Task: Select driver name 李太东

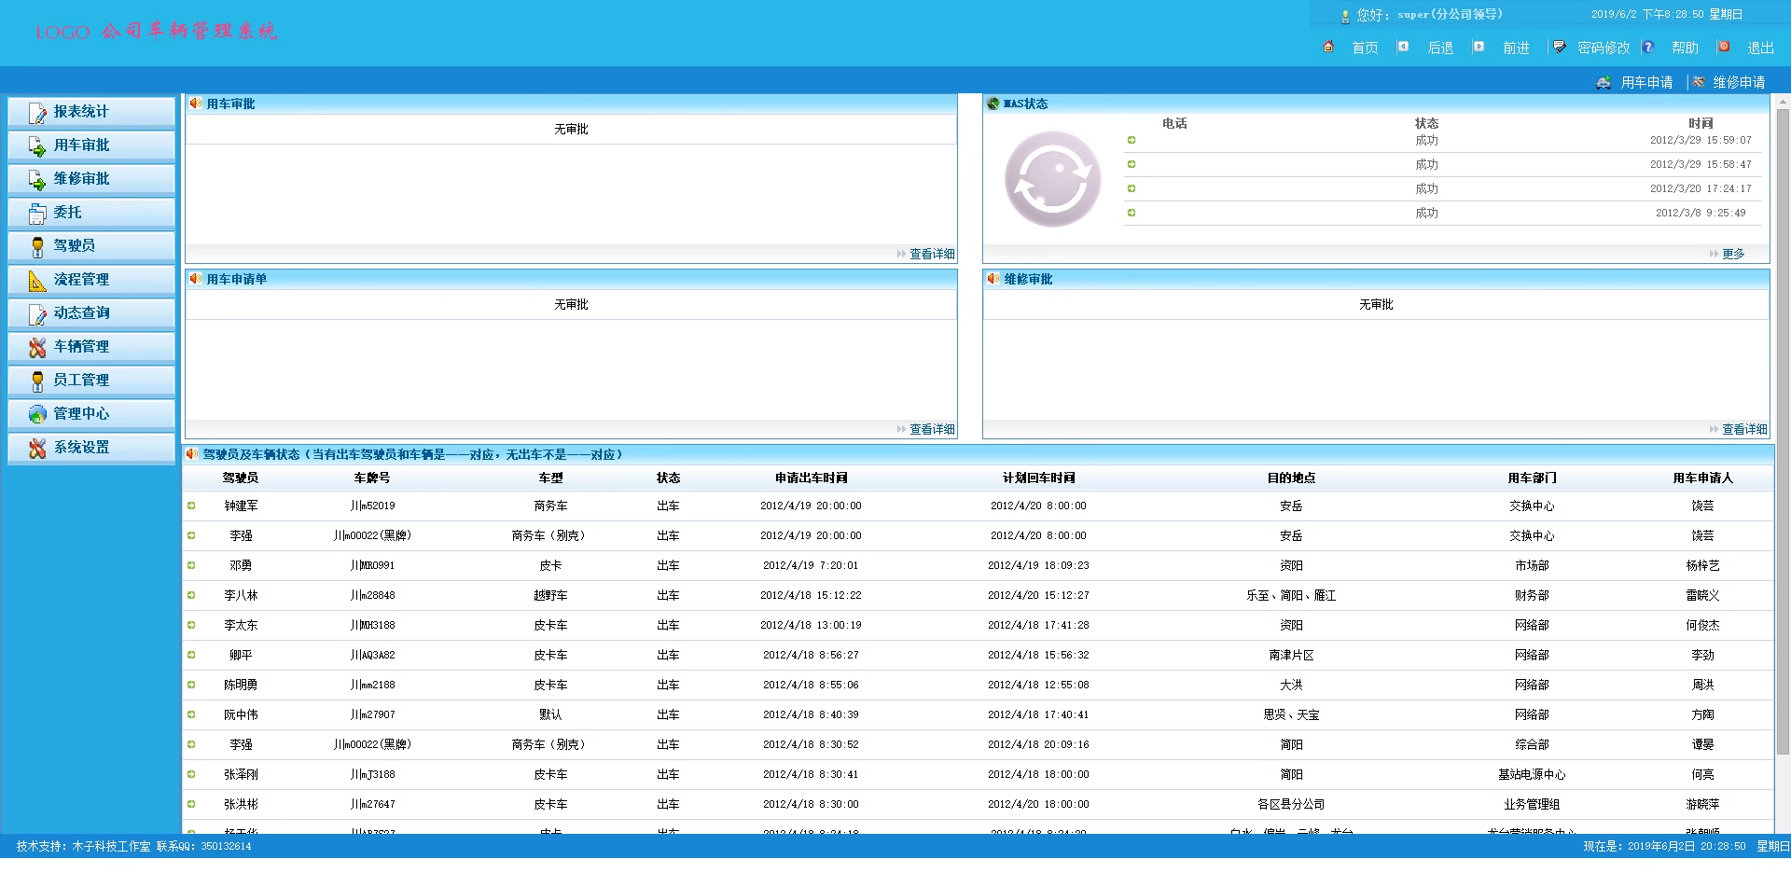Action: (x=241, y=625)
